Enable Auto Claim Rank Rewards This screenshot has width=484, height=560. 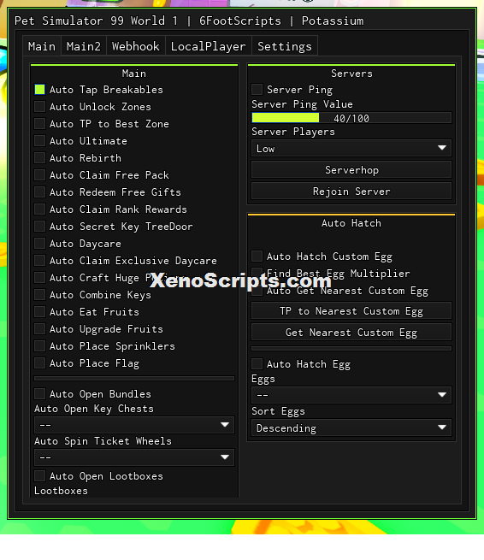39,209
